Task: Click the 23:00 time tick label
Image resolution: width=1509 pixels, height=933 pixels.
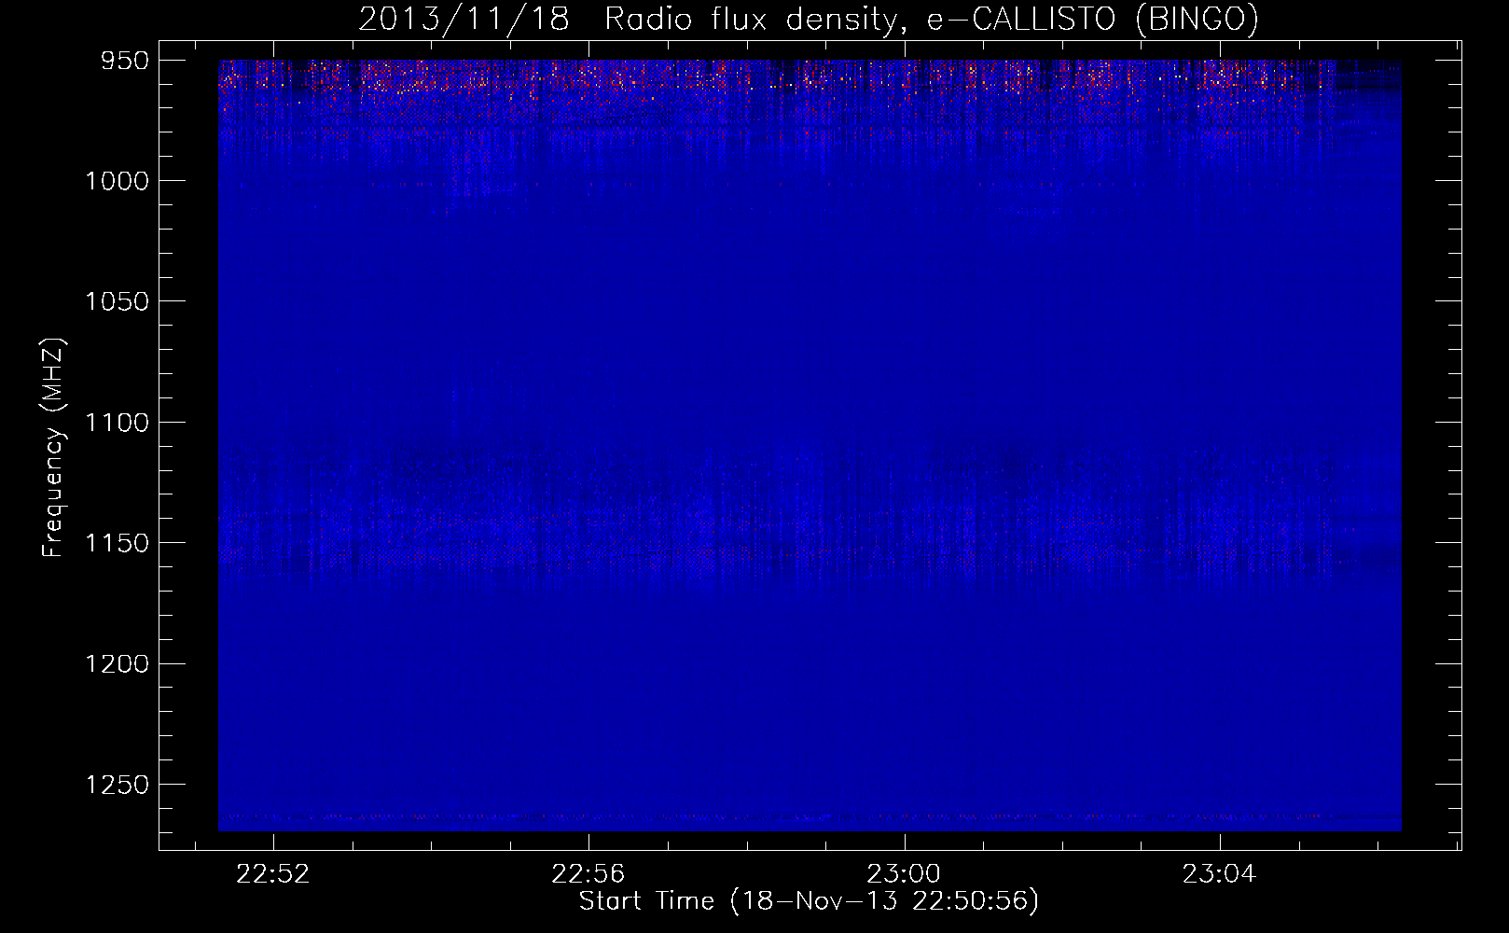Action: point(904,874)
